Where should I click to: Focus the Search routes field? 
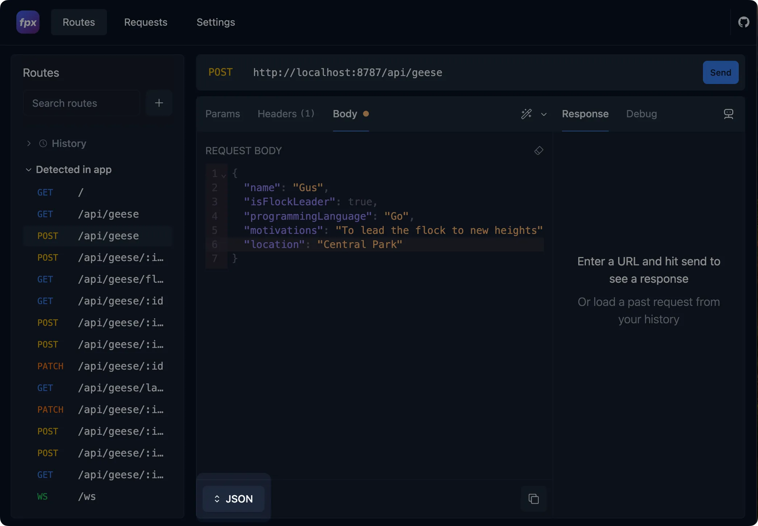[x=82, y=103]
